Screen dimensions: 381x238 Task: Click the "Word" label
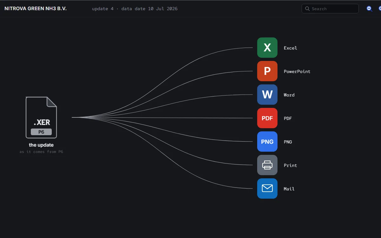(289, 95)
